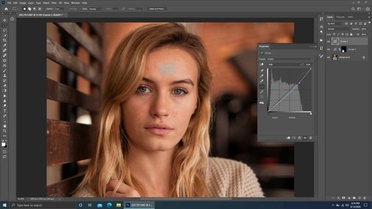372x209 pixels.
Task: Pick the white point eyedropper in Curves
Action: click(262, 81)
